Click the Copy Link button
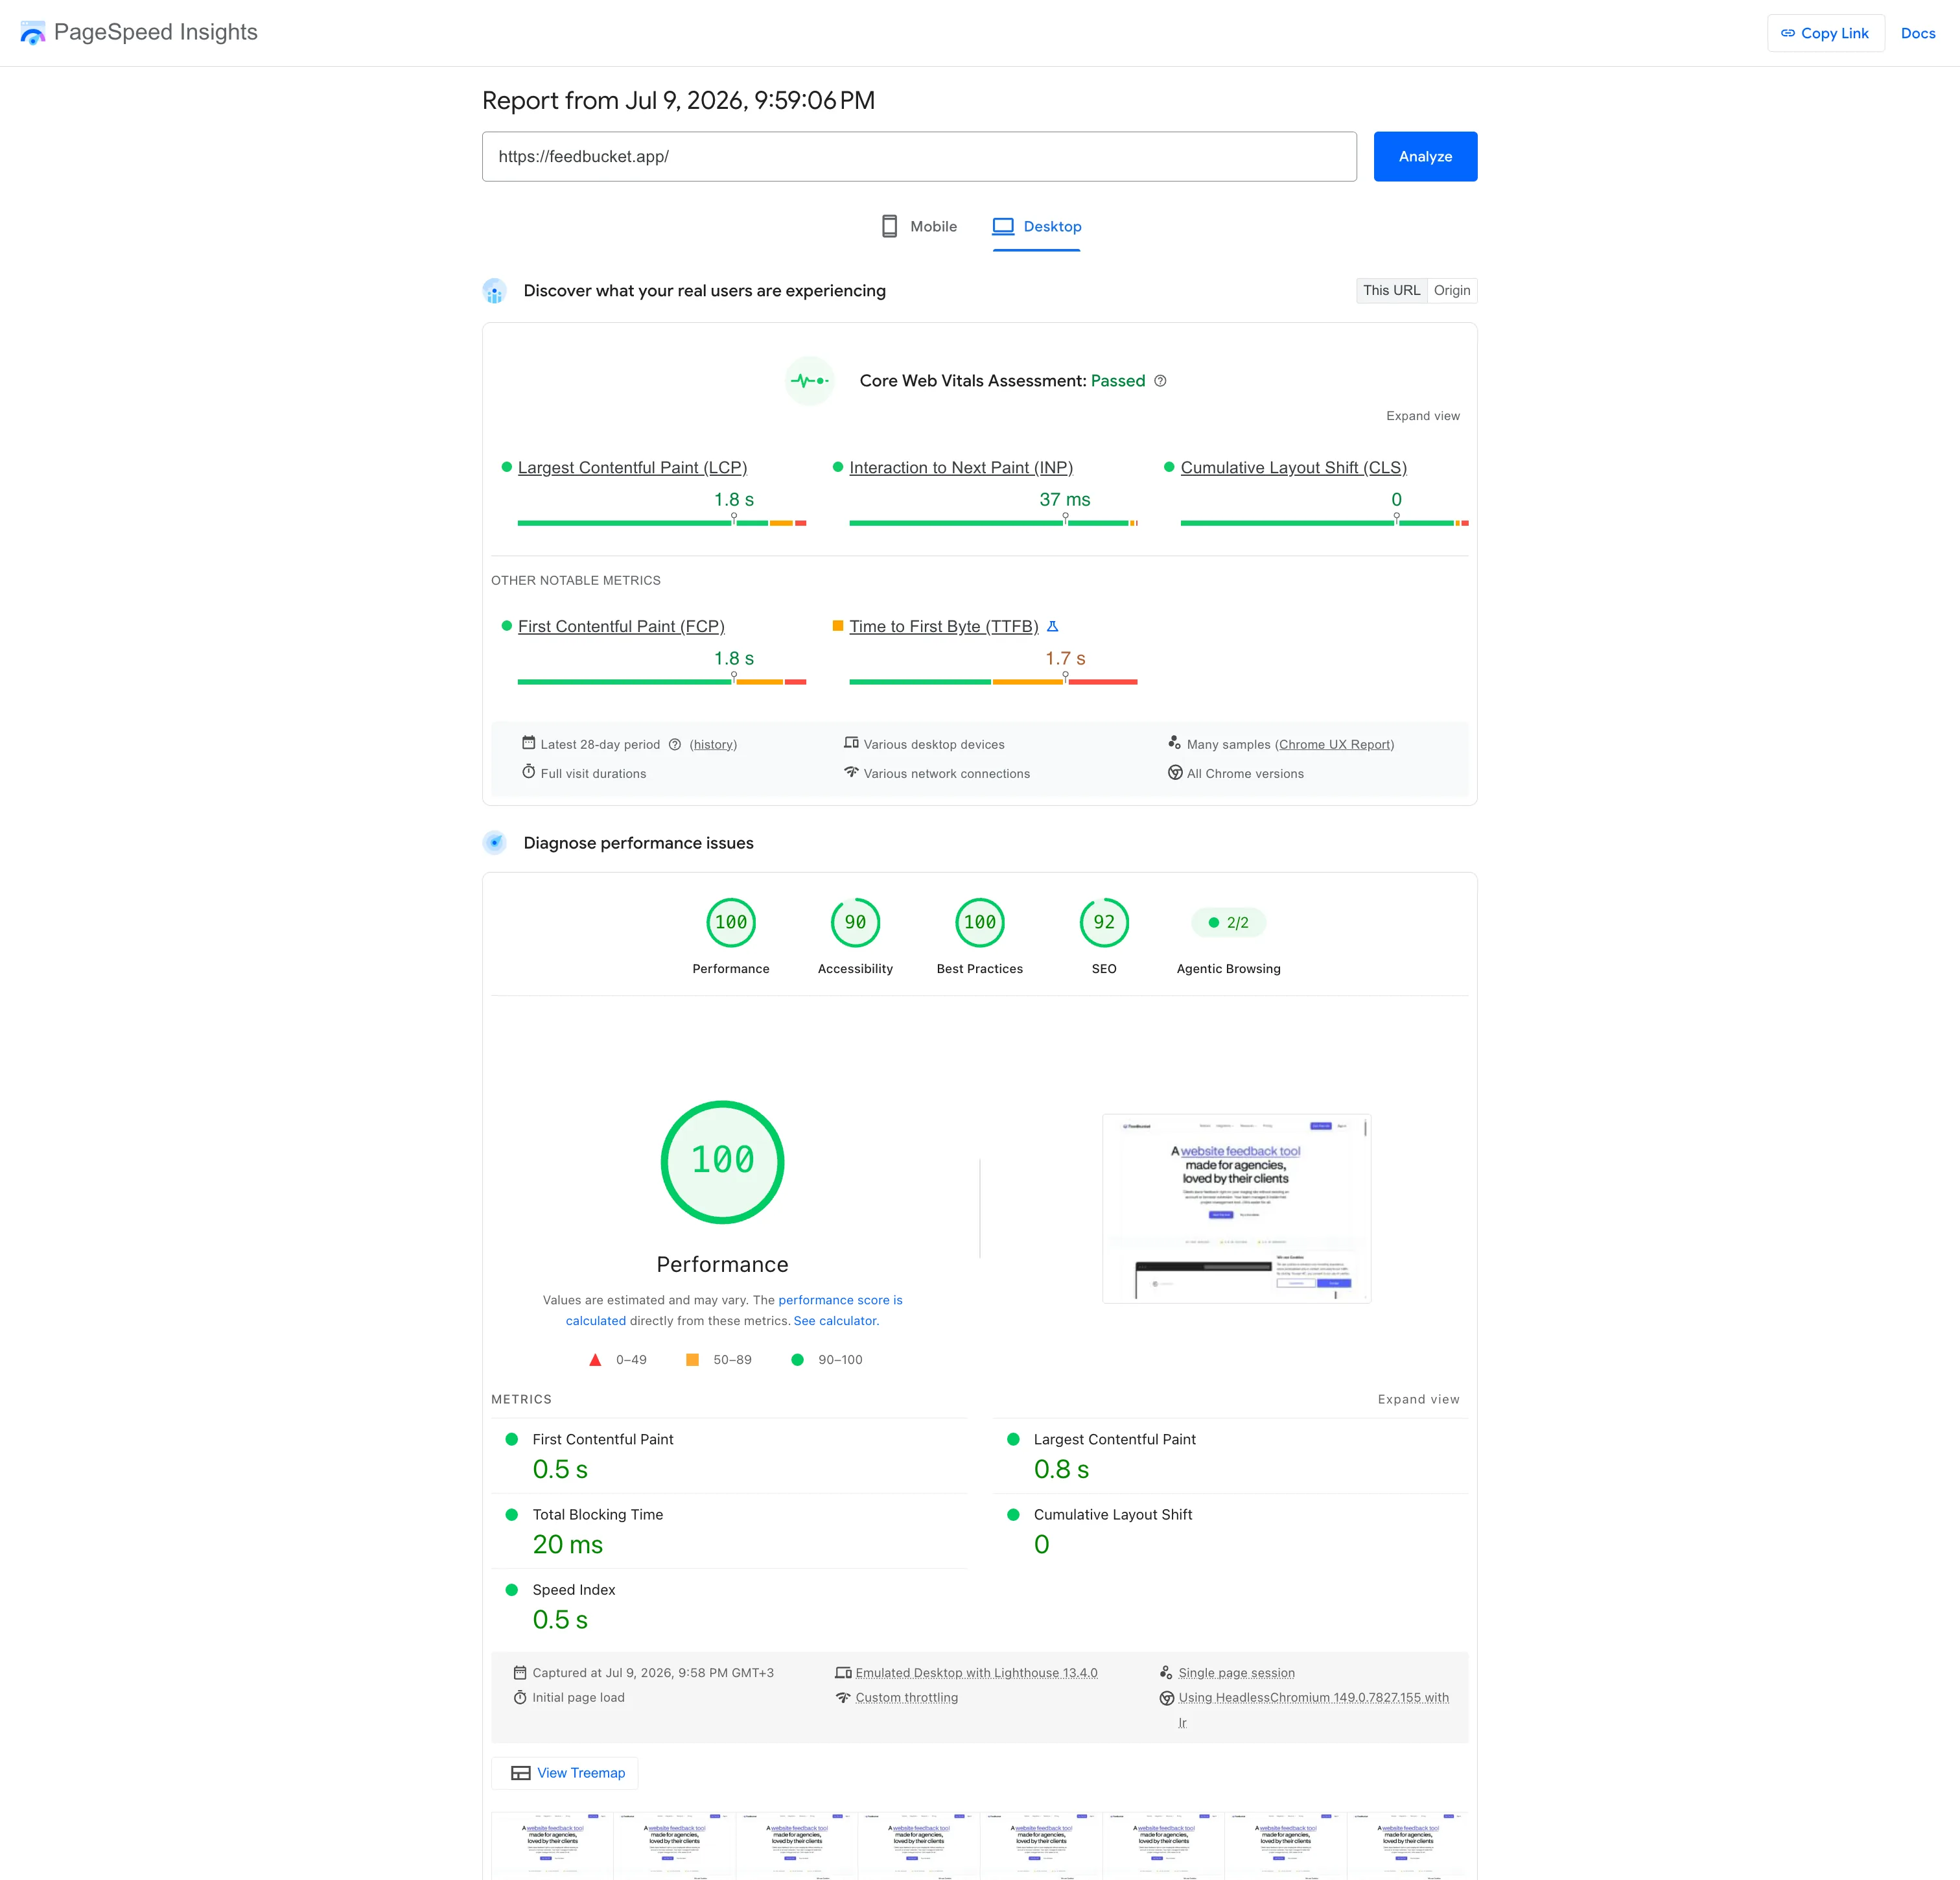This screenshot has width=1960, height=1880. [x=1825, y=33]
